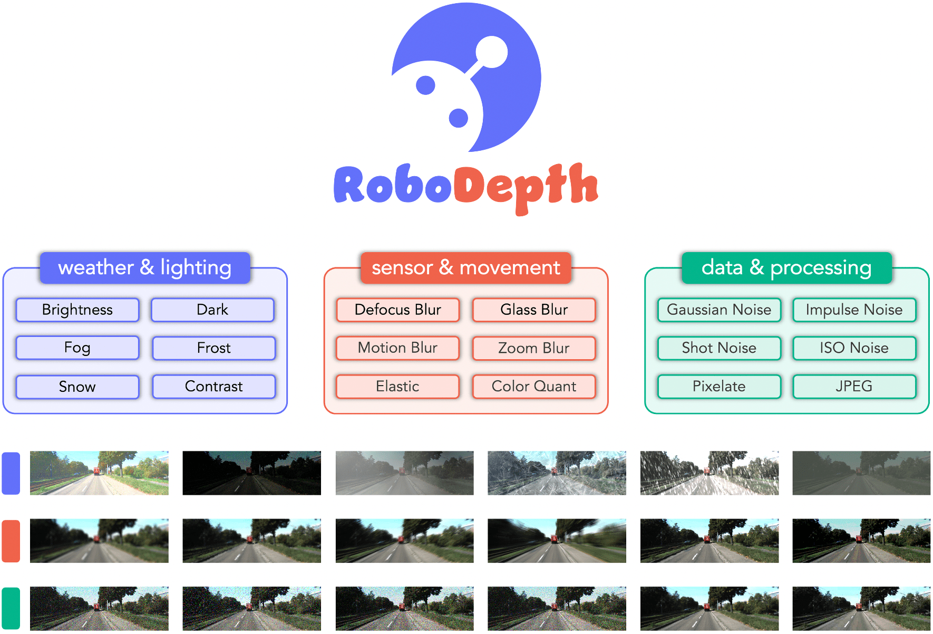Select the ISO Noise corruption
933x634 pixels.
tap(854, 348)
